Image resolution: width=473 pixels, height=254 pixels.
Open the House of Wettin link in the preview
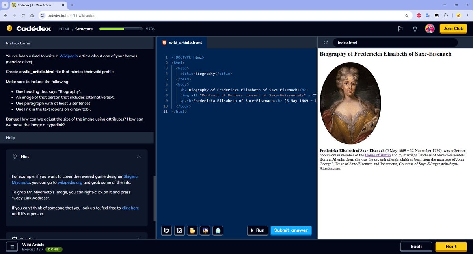click(378, 155)
